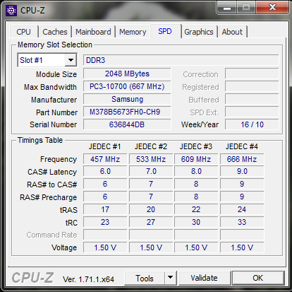Open the Mainboard tab
The height and width of the screenshot is (292, 292).
[93, 32]
